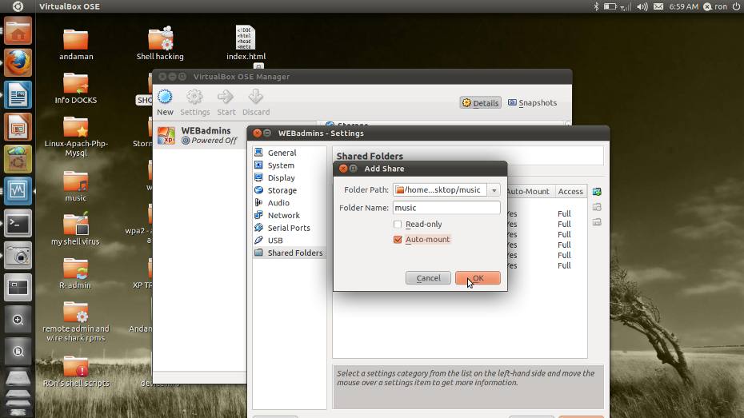Open the ron user menu
Viewport: 744px width, 418px height.
click(x=715, y=6)
